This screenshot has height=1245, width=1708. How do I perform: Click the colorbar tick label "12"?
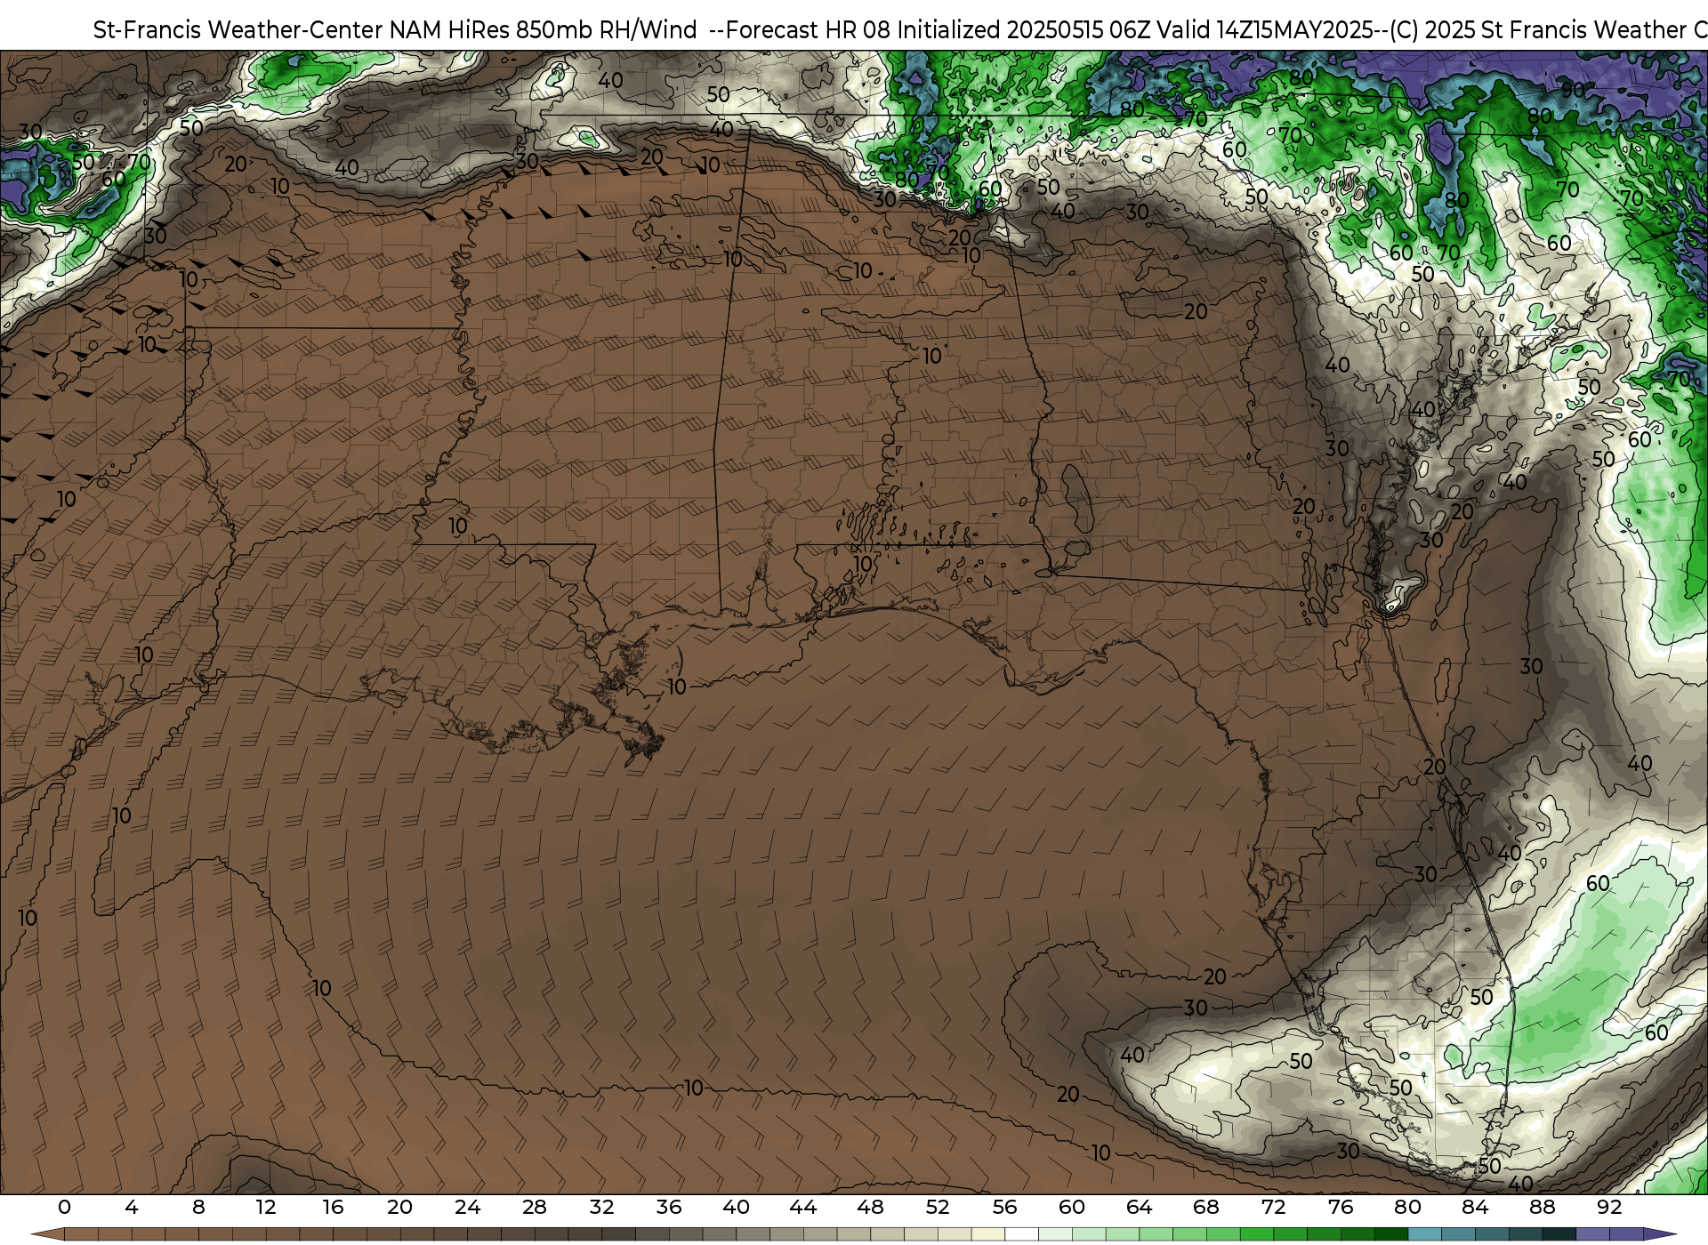click(x=266, y=1207)
